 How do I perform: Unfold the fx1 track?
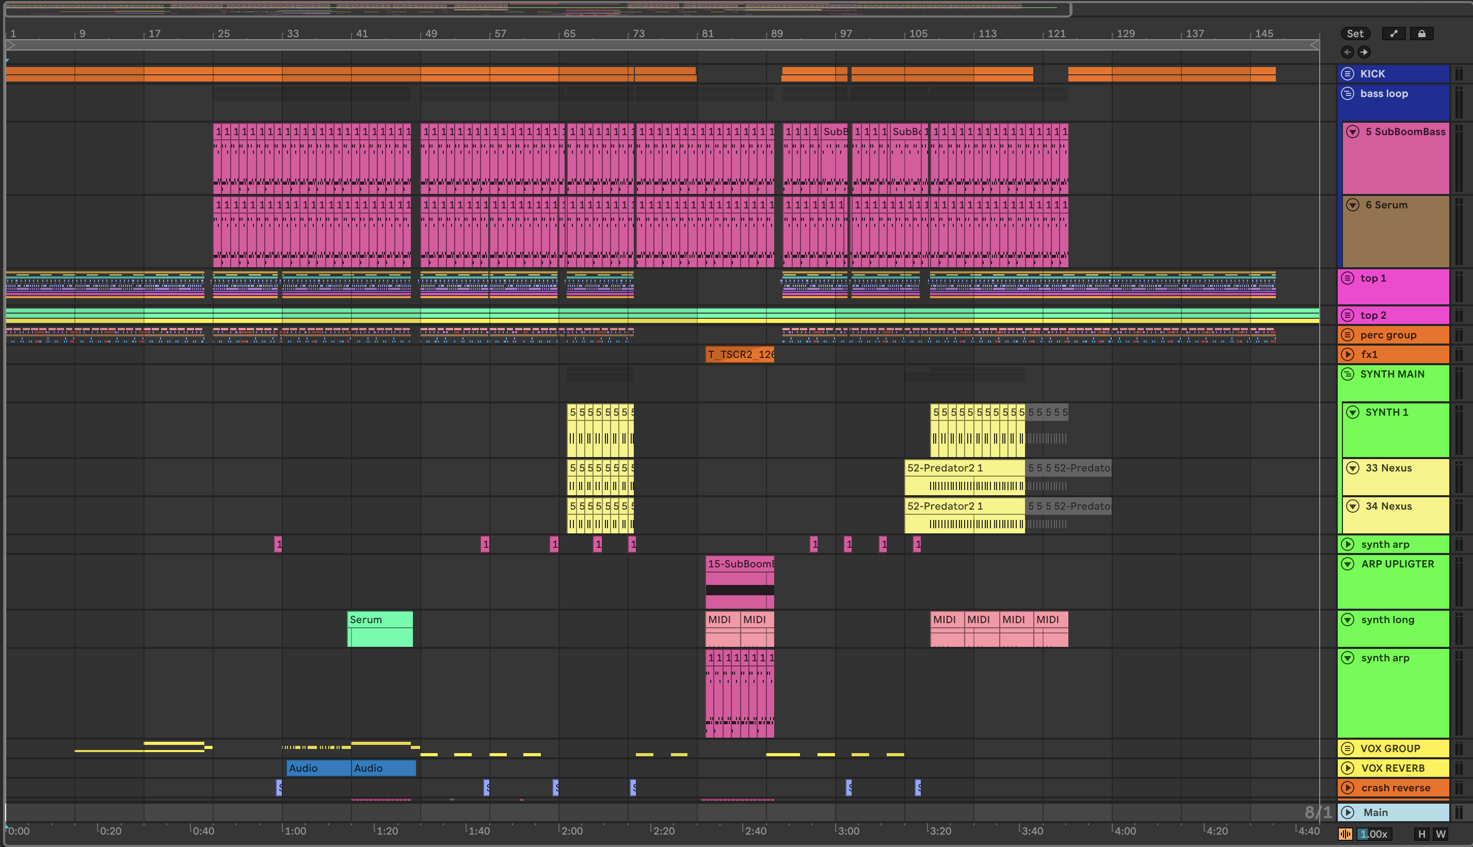(x=1348, y=354)
